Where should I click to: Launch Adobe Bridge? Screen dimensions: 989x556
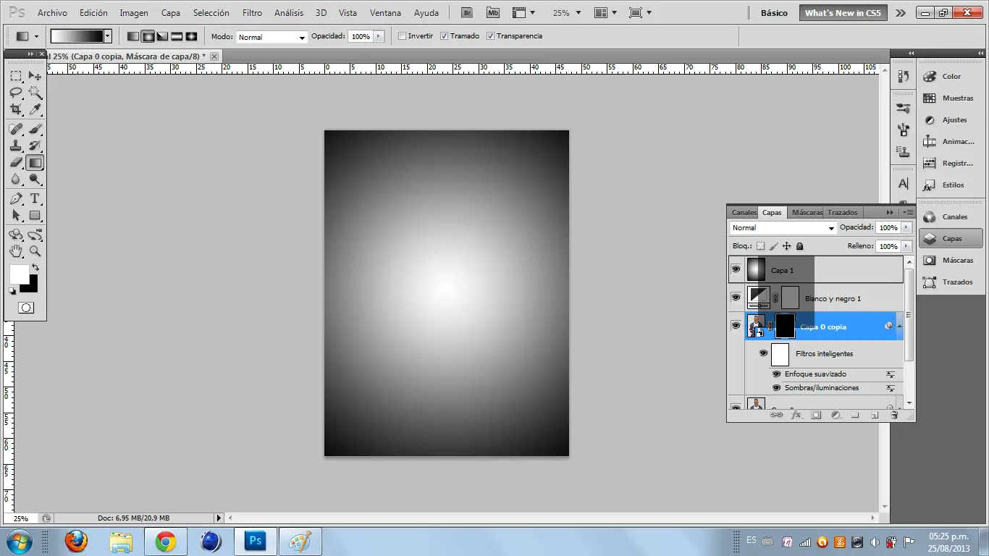click(468, 12)
